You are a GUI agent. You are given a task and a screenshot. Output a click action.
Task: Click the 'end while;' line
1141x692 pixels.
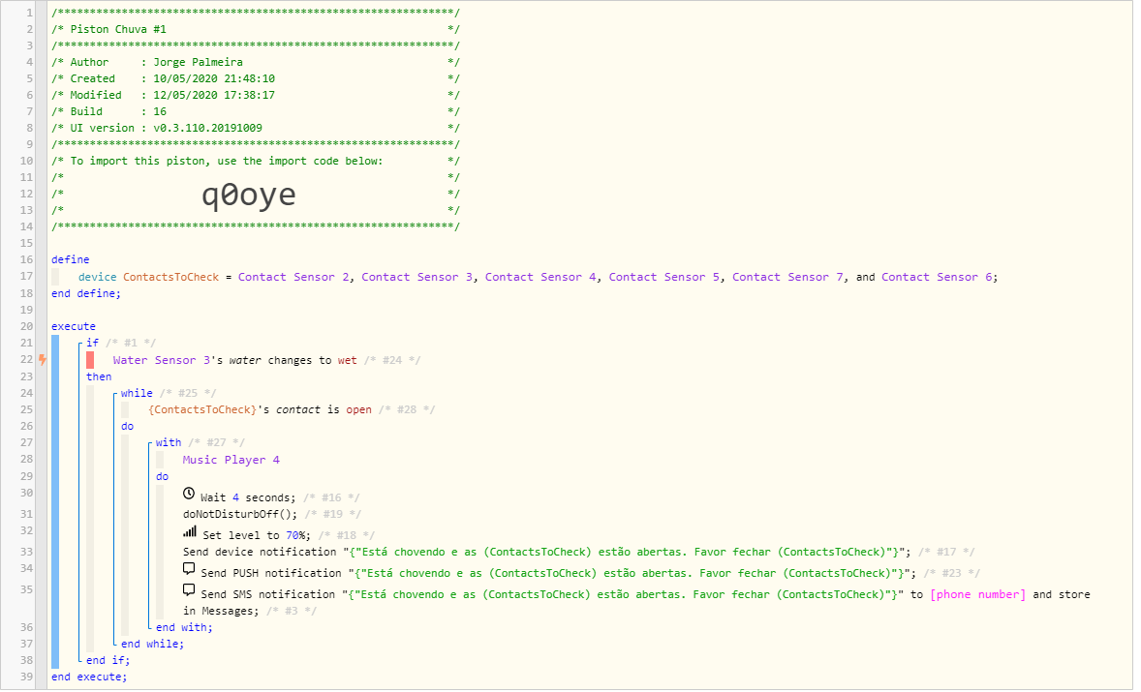click(x=153, y=644)
